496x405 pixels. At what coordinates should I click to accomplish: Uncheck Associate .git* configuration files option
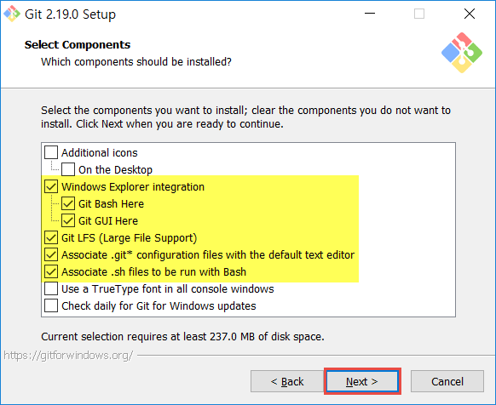51,254
